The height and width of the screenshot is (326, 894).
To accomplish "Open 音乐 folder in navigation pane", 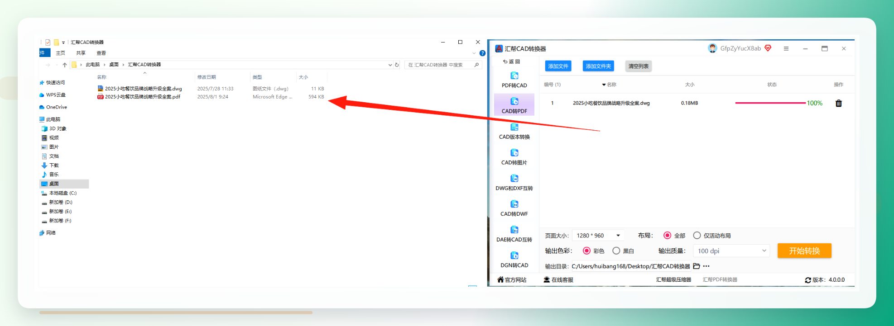I will click(50, 175).
